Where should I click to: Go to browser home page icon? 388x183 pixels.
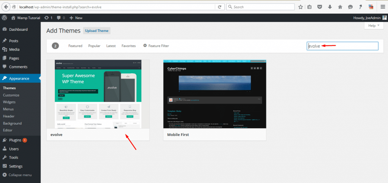(x=340, y=7)
